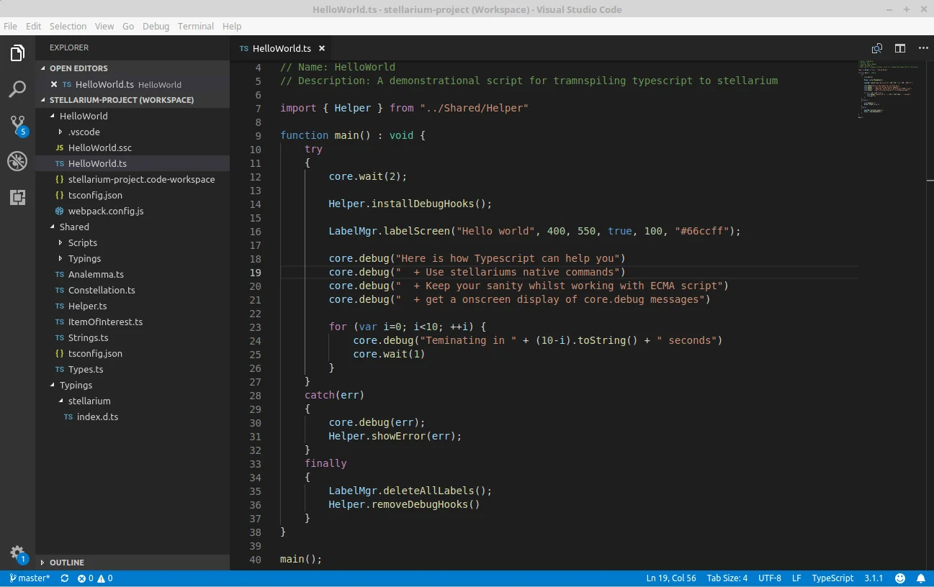The width and height of the screenshot is (934, 587).
Task: Open the Extensions view in activity bar
Action: [x=17, y=197]
